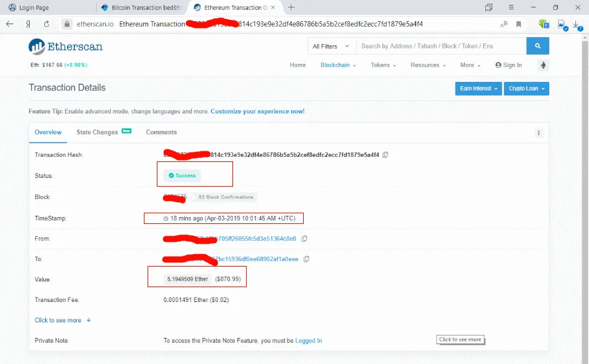Open the Crypto Loan dropdown button
Image resolution: width=589 pixels, height=364 pixels.
click(x=526, y=89)
